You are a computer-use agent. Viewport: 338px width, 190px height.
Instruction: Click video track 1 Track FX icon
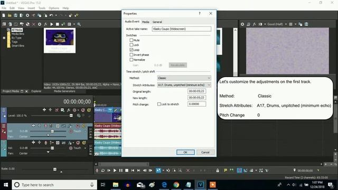69,110
